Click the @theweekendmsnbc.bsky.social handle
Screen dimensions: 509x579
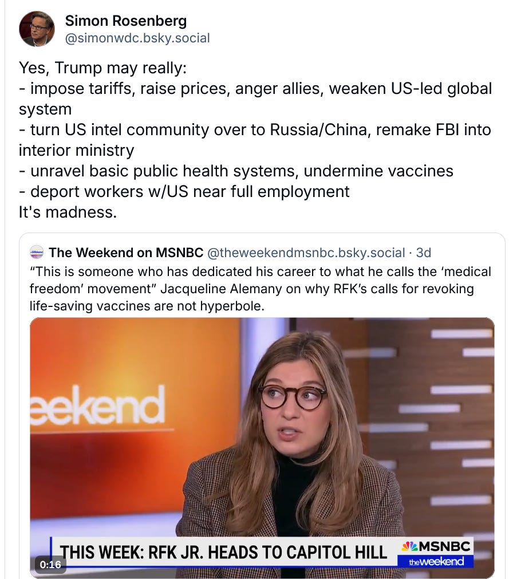tap(306, 253)
